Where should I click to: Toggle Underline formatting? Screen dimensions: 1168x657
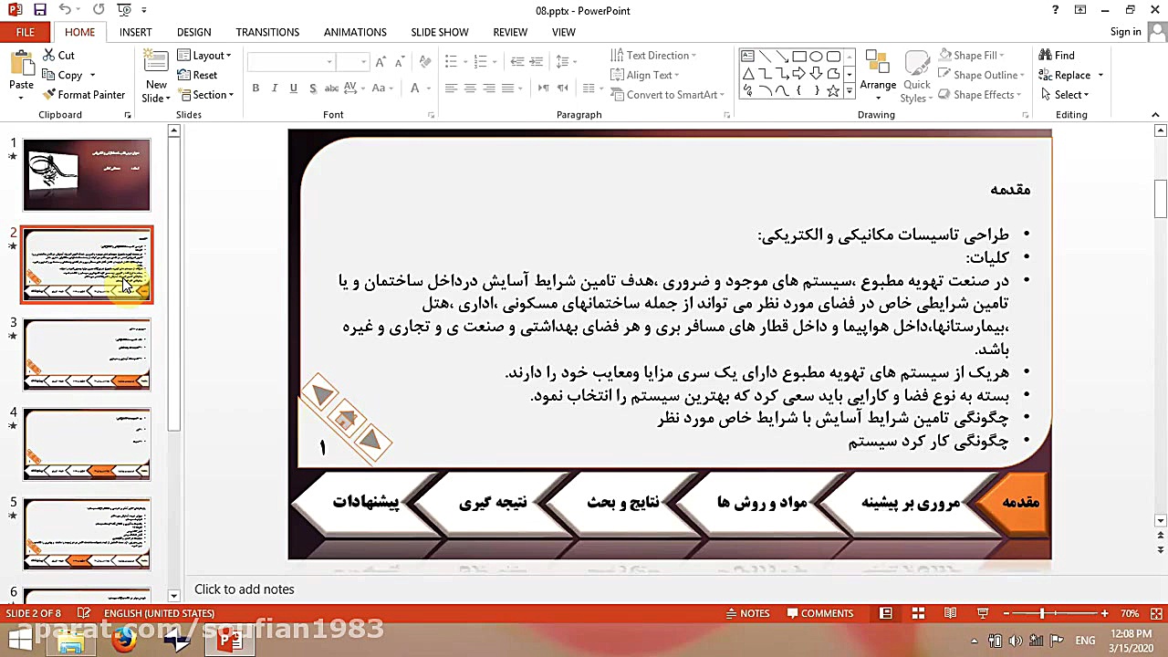[x=293, y=89]
